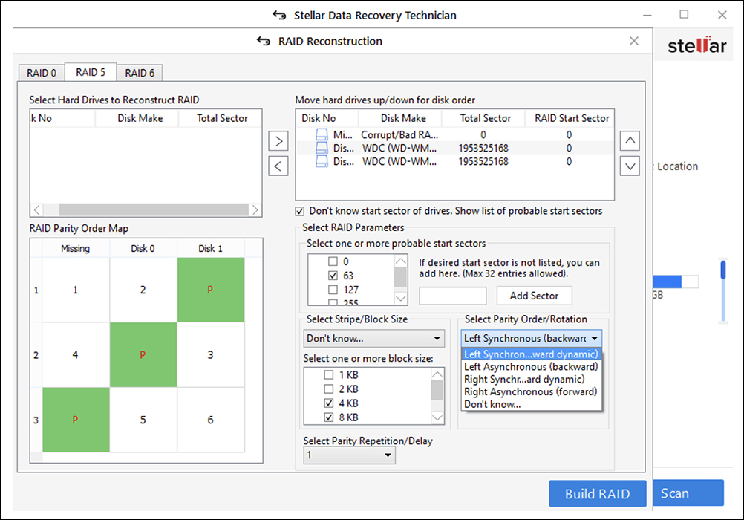This screenshot has width=744, height=520.
Task: Click right scroll arrow of hard drives list
Action: coord(255,210)
